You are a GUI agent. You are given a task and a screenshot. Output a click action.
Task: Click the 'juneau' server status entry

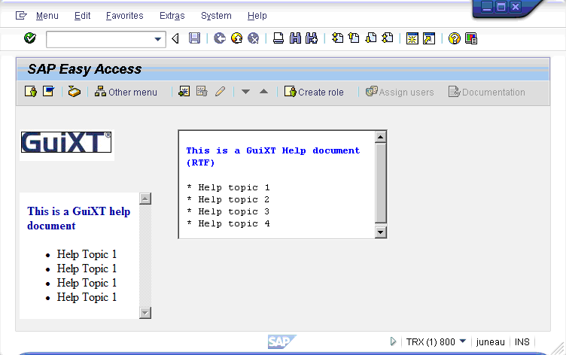[x=490, y=341]
